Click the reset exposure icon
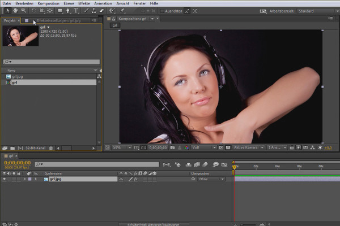The width and height of the screenshot is (340, 226). click(320, 147)
